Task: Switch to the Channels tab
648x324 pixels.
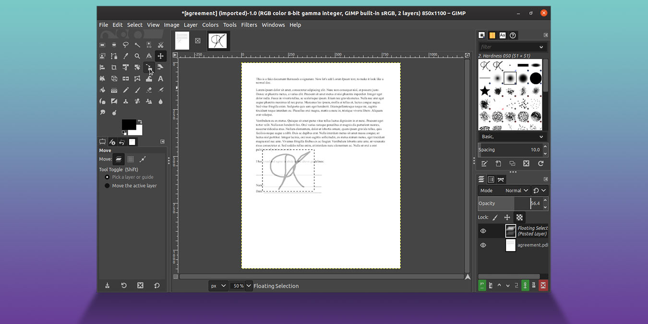Action: click(491, 179)
